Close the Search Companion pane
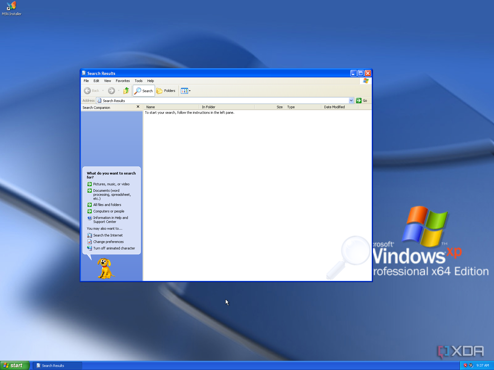 (x=138, y=107)
